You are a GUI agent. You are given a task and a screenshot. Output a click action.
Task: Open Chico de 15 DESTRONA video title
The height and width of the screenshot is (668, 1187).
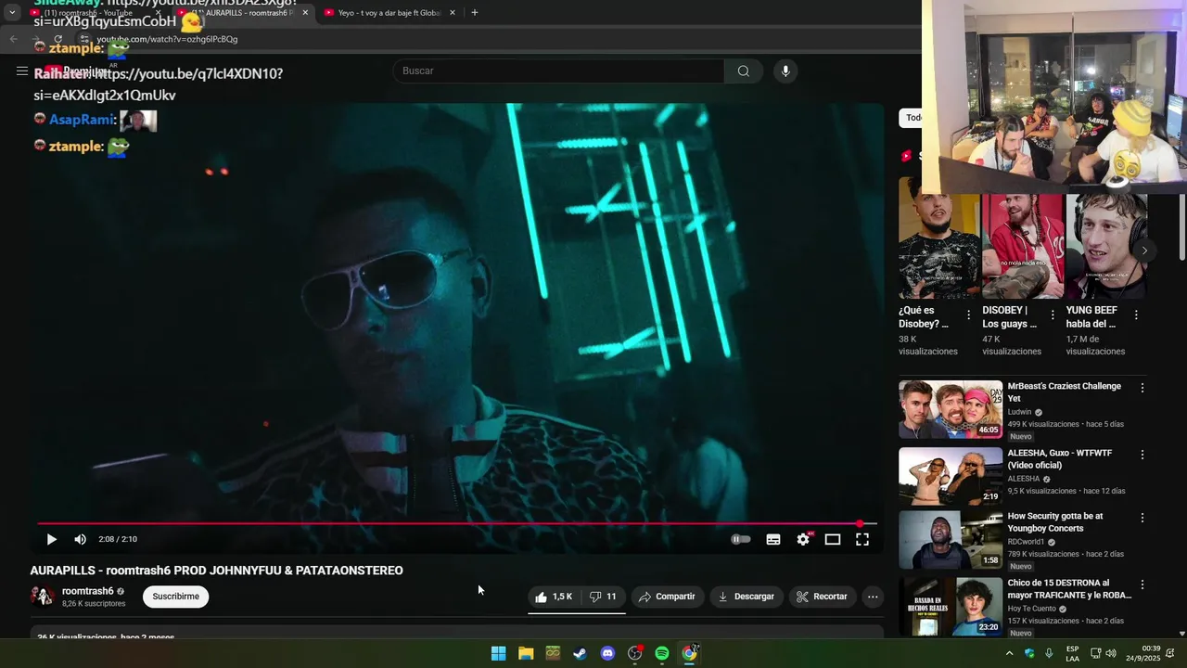pyautogui.click(x=1069, y=589)
